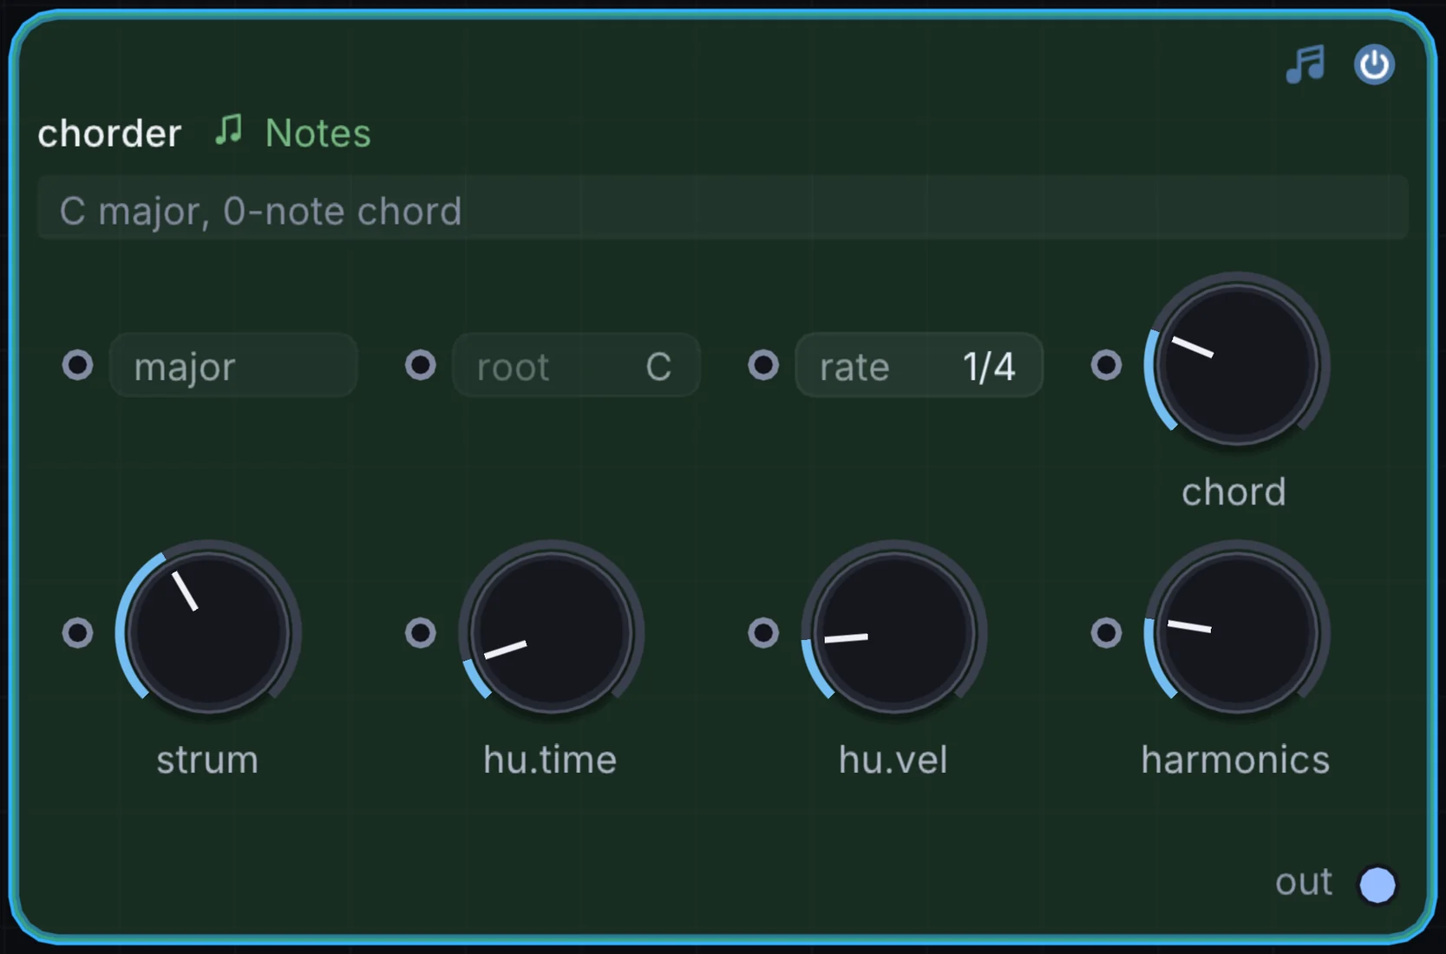This screenshot has width=1446, height=954.
Task: Click the chord label text
Action: pyautogui.click(x=1233, y=492)
